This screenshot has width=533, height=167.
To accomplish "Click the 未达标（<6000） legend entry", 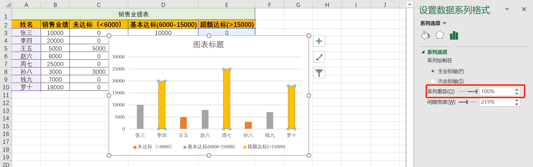I will coord(153,147).
